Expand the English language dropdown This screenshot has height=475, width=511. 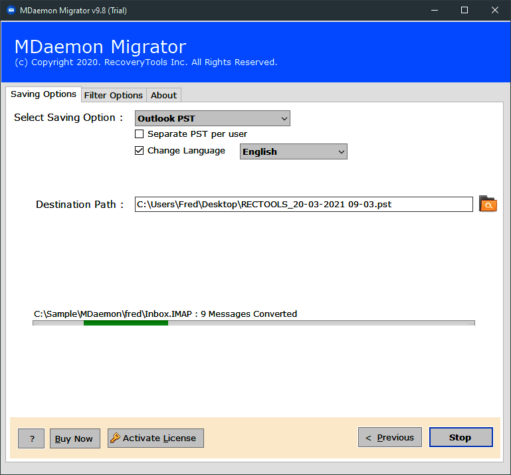(293, 151)
